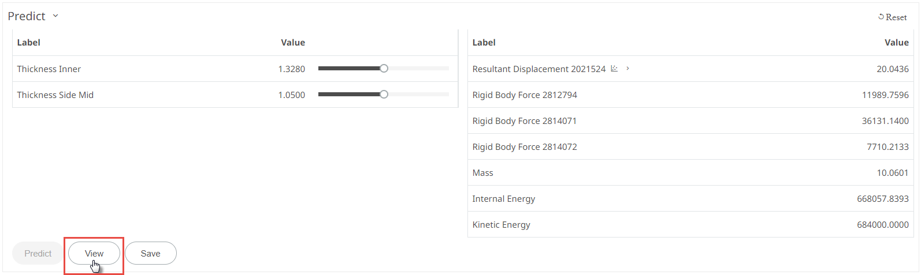921x275 pixels.
Task: Open the scatter plot icon for Resultant Displacement
Action: pos(614,69)
